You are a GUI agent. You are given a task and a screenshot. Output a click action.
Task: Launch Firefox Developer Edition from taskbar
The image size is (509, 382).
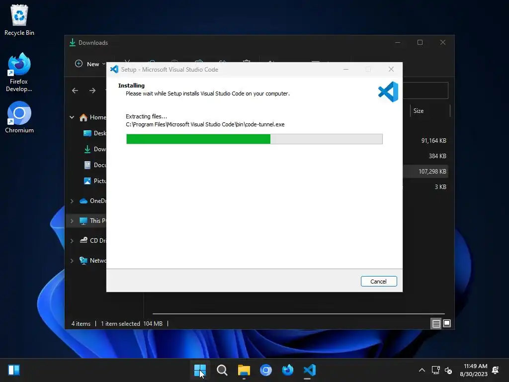[x=288, y=370]
